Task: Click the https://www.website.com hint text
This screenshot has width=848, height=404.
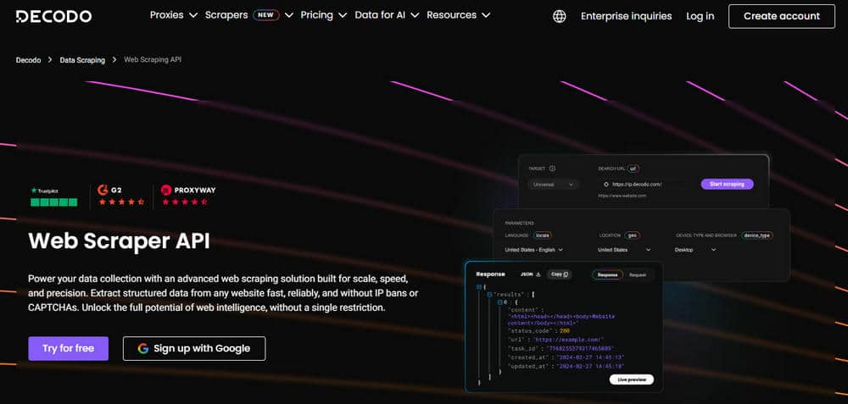Action: (x=622, y=196)
